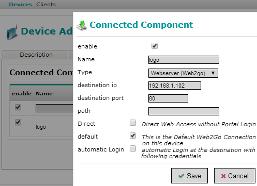This screenshot has height=186, width=257.
Task: Click the enable column header
Action: (22, 94)
